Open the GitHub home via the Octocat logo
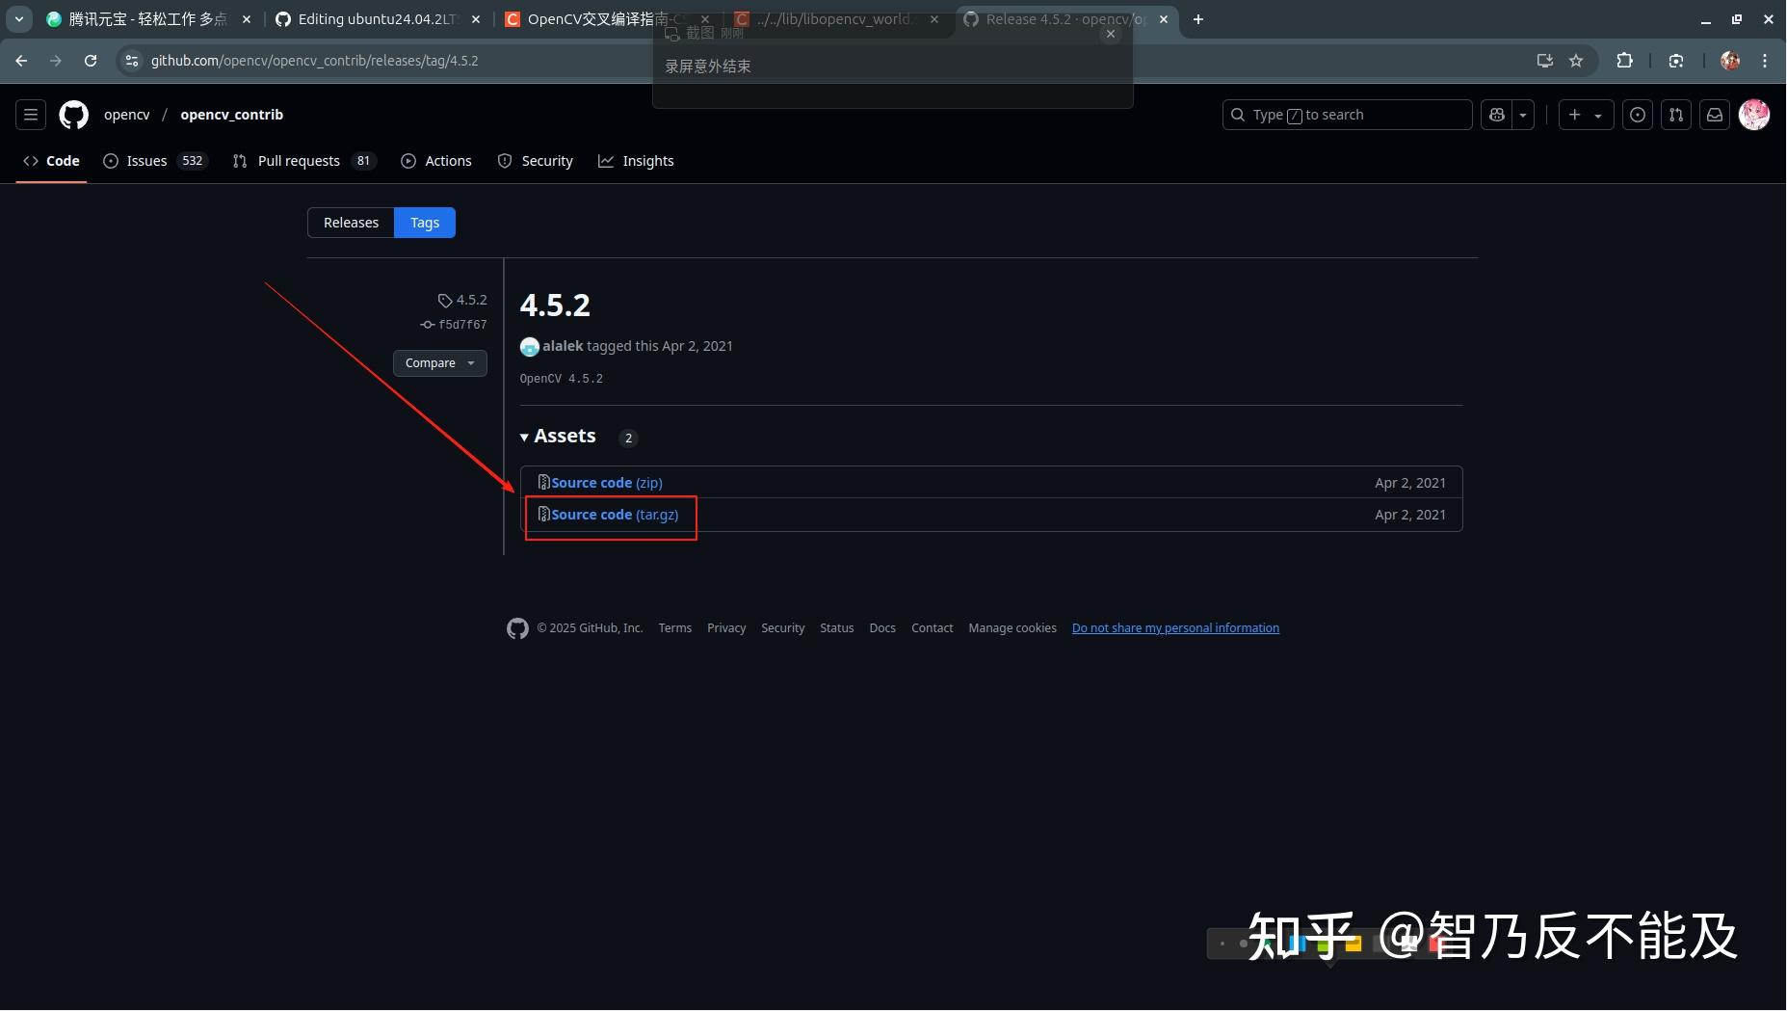 [73, 114]
